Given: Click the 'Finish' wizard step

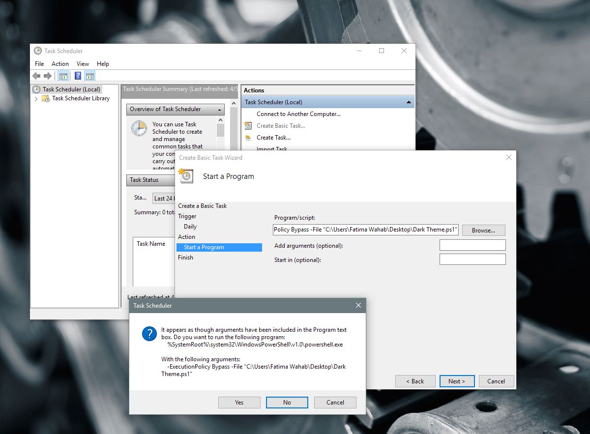Looking at the screenshot, I should click(185, 258).
